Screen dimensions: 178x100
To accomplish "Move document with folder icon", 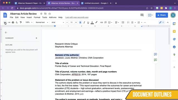I will coord(45,14).
